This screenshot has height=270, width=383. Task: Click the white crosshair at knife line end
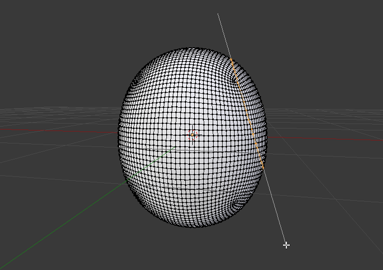(286, 245)
